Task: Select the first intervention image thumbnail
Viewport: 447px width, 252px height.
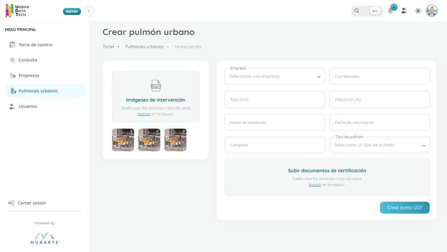Action: pyautogui.click(x=123, y=140)
